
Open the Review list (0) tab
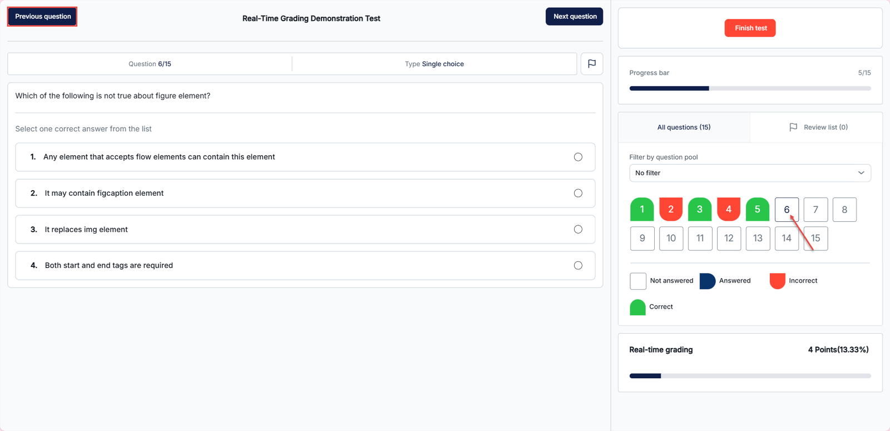(818, 127)
